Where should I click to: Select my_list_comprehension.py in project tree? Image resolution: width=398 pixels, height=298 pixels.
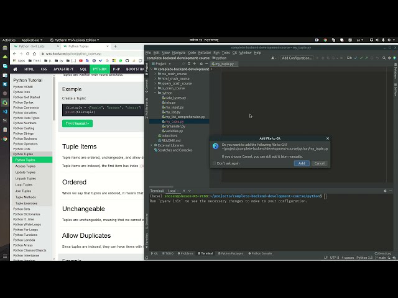[183, 117]
